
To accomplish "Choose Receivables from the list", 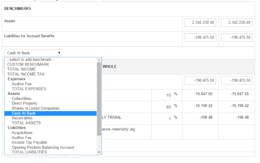I will pyautogui.click(x=22, y=118).
